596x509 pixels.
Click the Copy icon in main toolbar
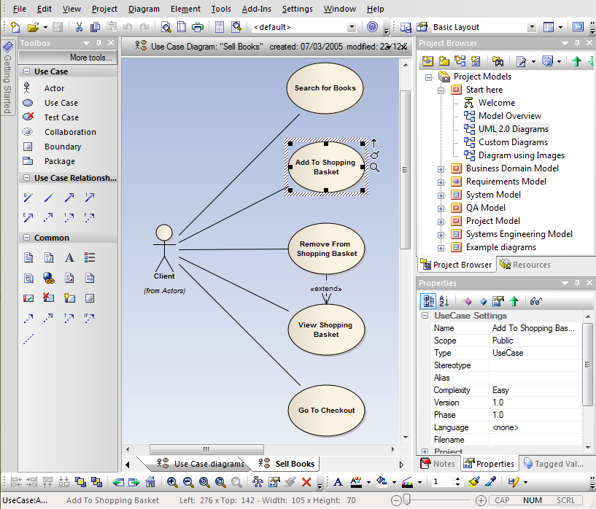95,27
